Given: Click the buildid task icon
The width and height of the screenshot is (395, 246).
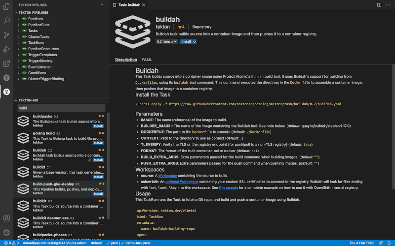Looking at the screenshot, I should pos(23,172).
